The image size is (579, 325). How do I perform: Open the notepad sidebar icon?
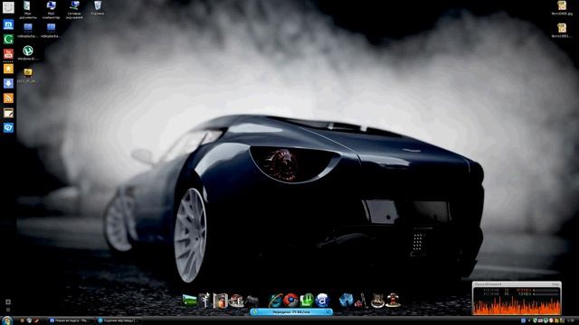tap(8, 113)
